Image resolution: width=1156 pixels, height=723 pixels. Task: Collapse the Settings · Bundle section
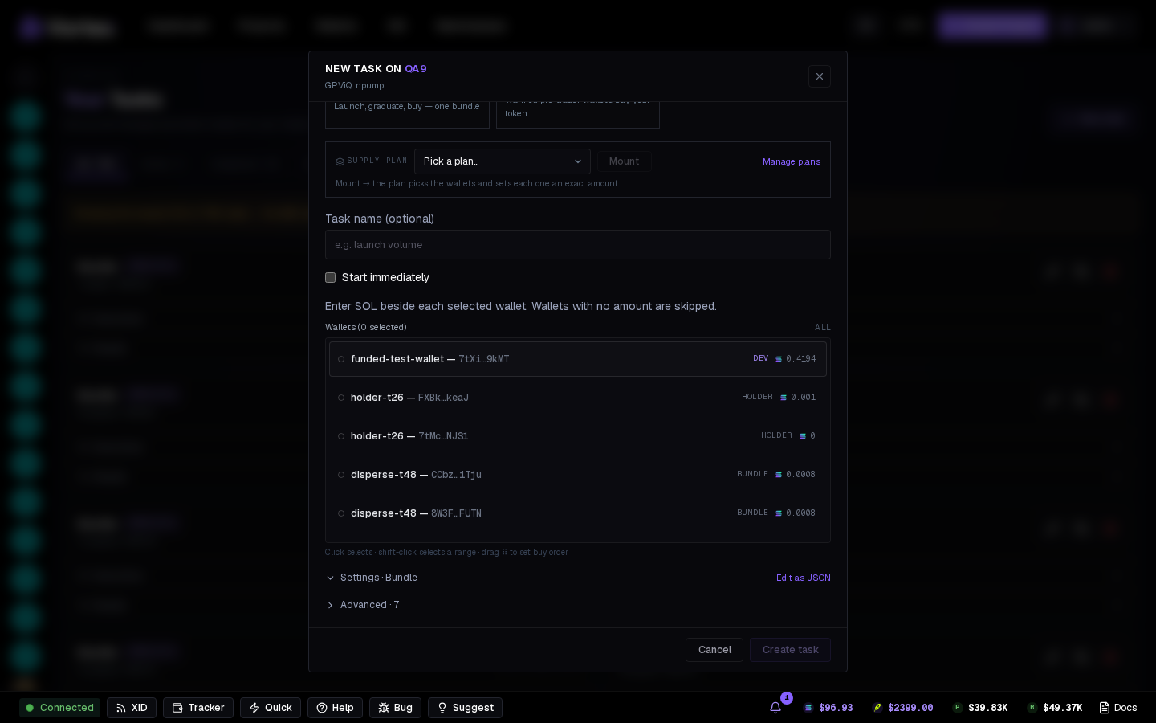(372, 578)
